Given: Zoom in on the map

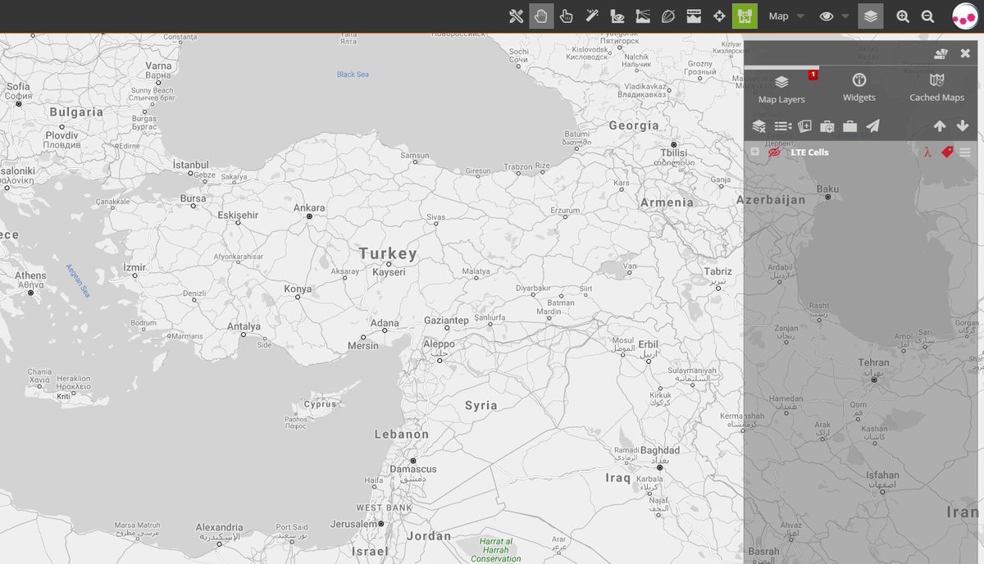Looking at the screenshot, I should click(x=903, y=16).
